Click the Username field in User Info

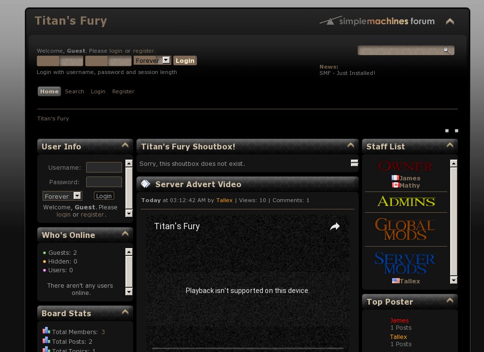104,167
